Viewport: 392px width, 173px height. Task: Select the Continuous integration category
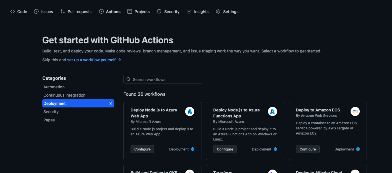click(64, 95)
